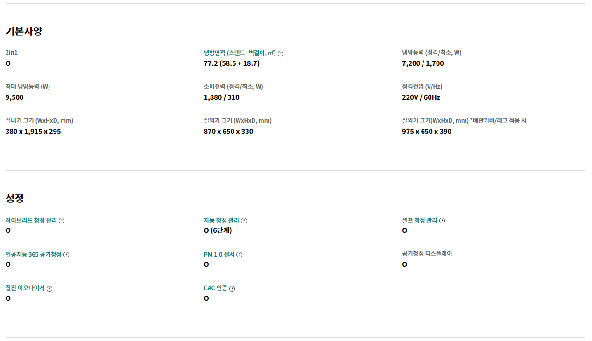Screen dimensions: 592x341
Task: Click the 청정 section heading
Action: (14, 198)
